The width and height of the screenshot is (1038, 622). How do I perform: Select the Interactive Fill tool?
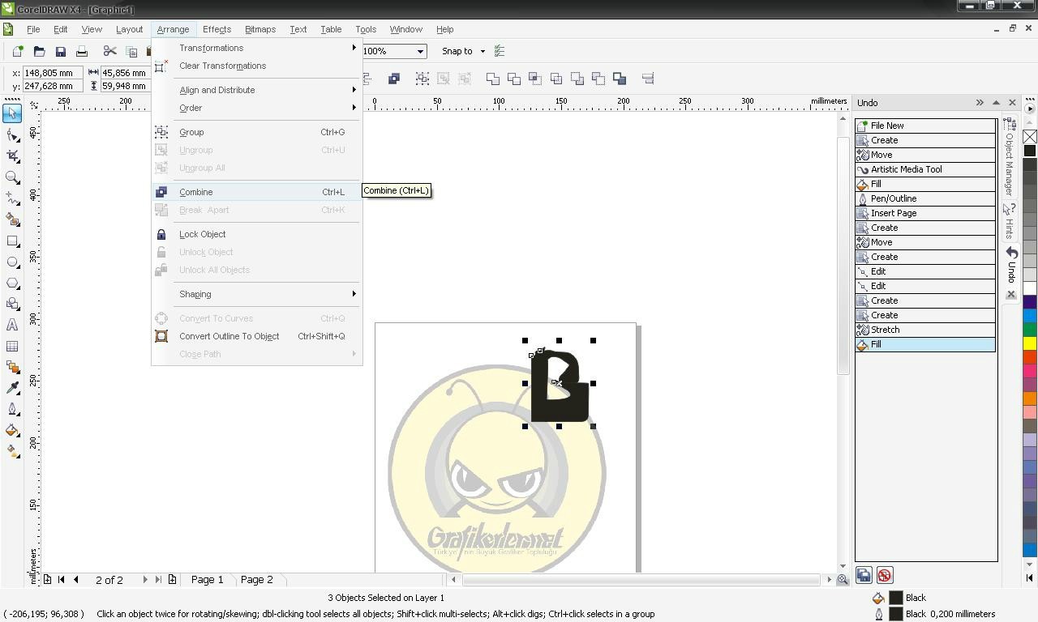point(12,451)
